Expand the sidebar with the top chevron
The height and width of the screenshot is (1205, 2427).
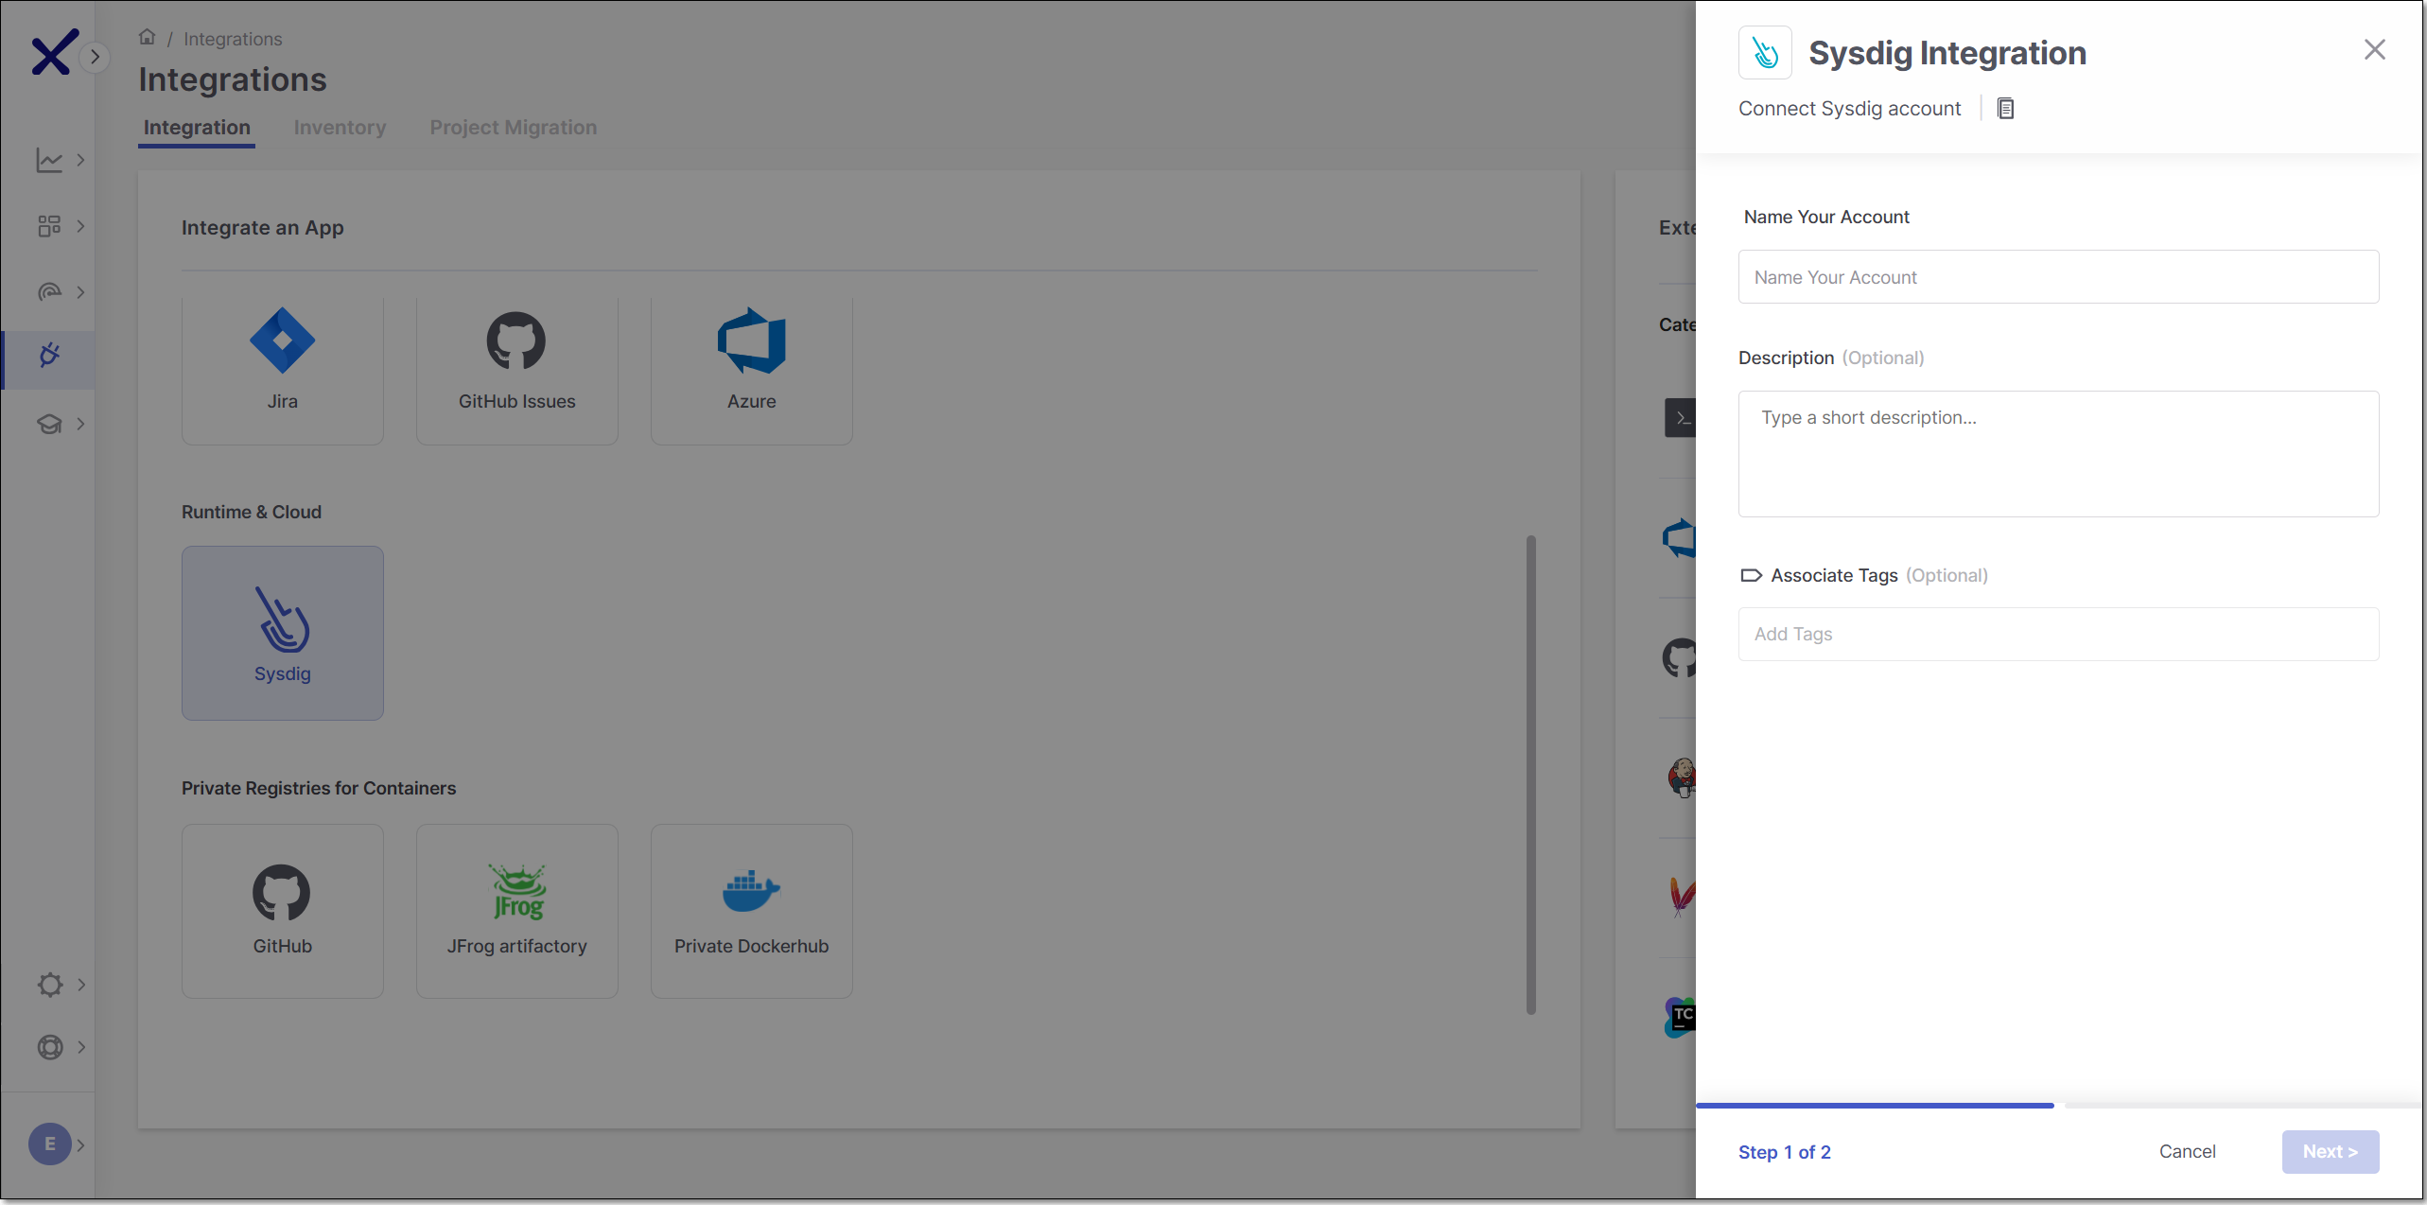pyautogui.click(x=95, y=57)
